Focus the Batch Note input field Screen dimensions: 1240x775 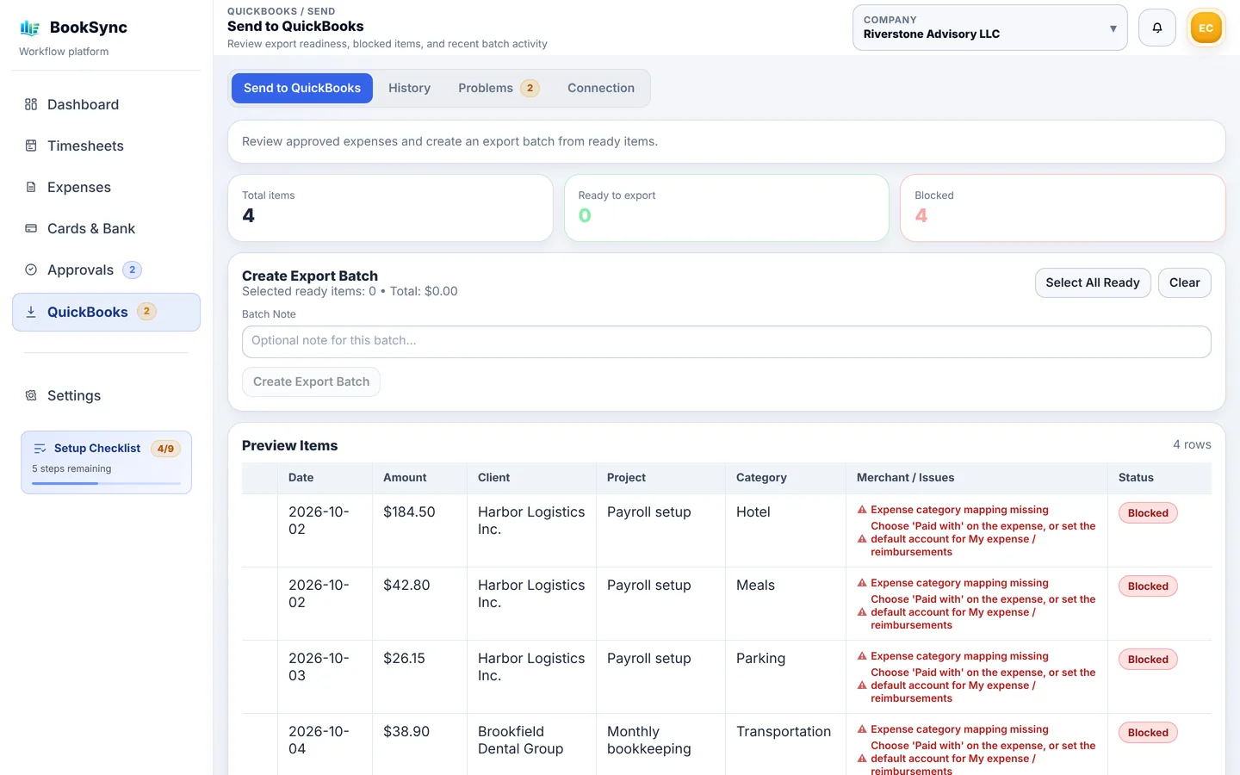coord(726,341)
